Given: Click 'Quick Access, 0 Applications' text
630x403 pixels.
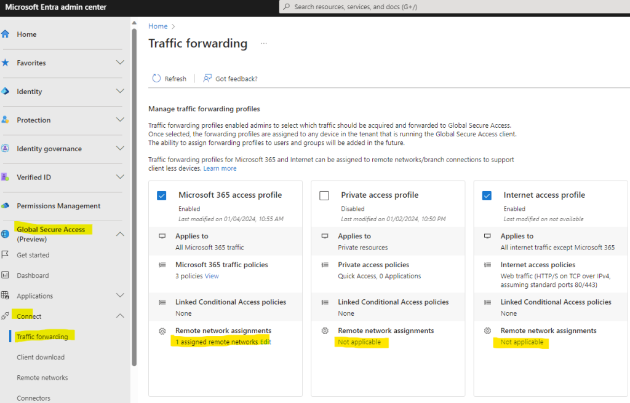Looking at the screenshot, I should 379,276.
